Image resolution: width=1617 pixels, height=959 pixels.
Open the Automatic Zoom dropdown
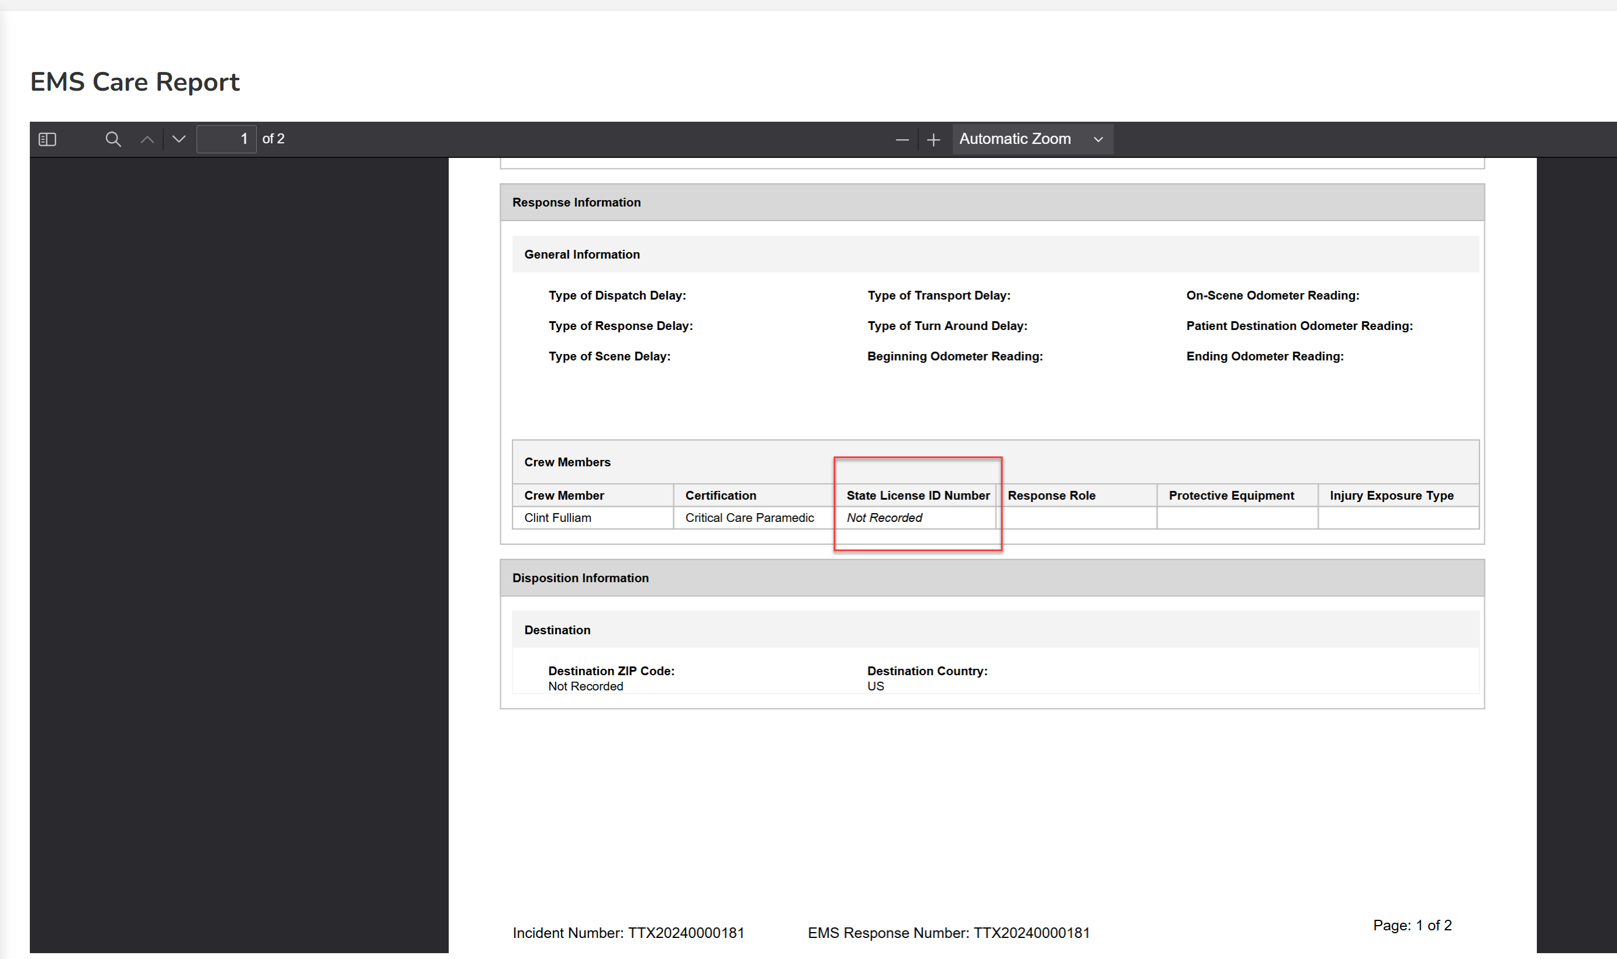click(x=1032, y=139)
